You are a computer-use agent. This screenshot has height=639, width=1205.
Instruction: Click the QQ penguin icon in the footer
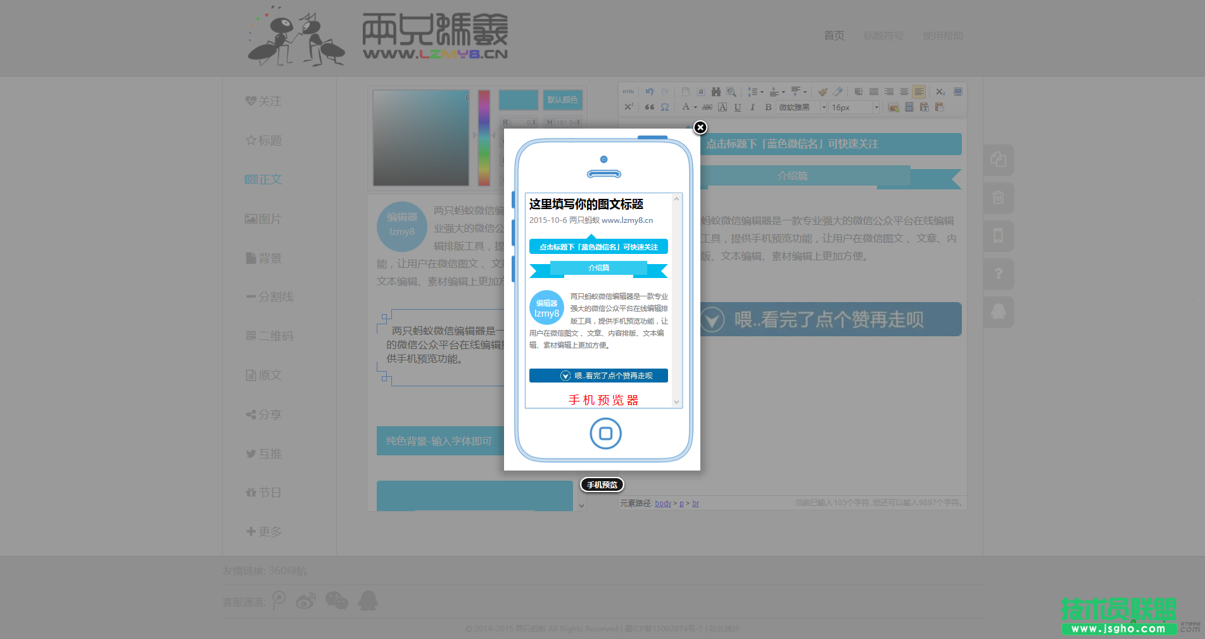(367, 600)
